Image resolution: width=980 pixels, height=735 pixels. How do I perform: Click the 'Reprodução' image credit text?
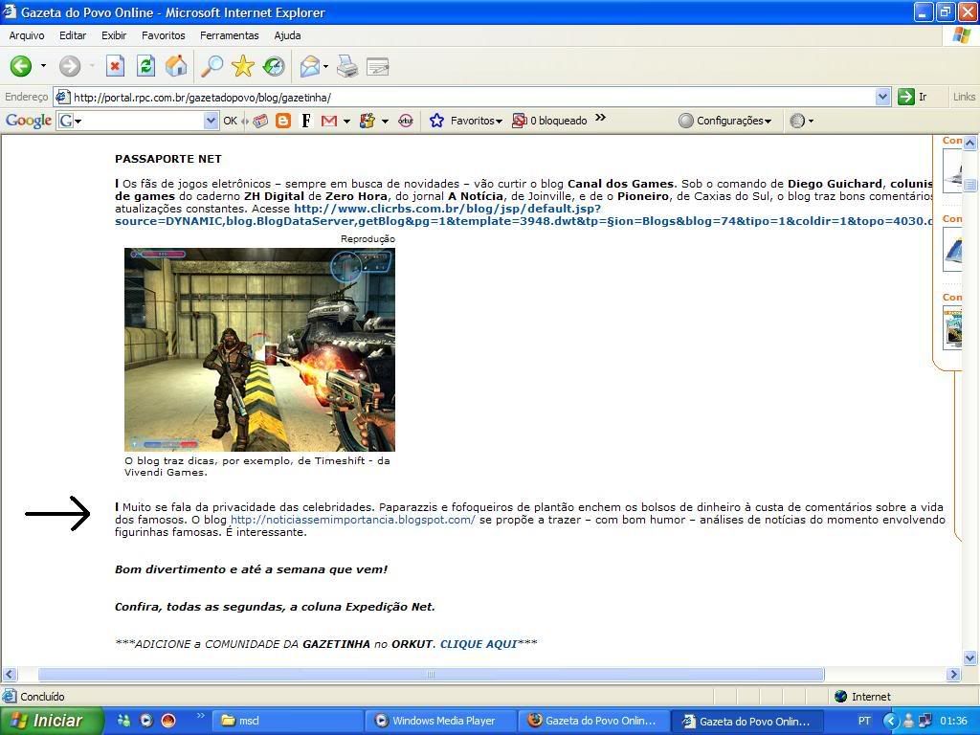tap(367, 238)
